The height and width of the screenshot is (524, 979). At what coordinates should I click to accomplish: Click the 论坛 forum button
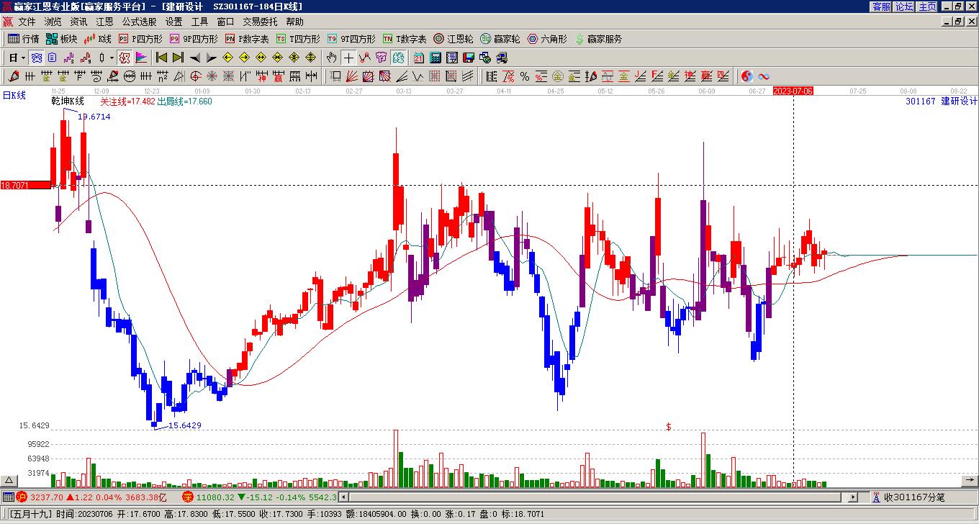[x=904, y=6]
